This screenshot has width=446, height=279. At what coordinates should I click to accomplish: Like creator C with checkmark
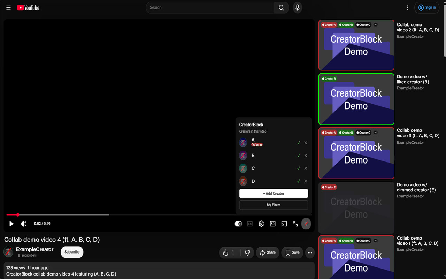(299, 168)
